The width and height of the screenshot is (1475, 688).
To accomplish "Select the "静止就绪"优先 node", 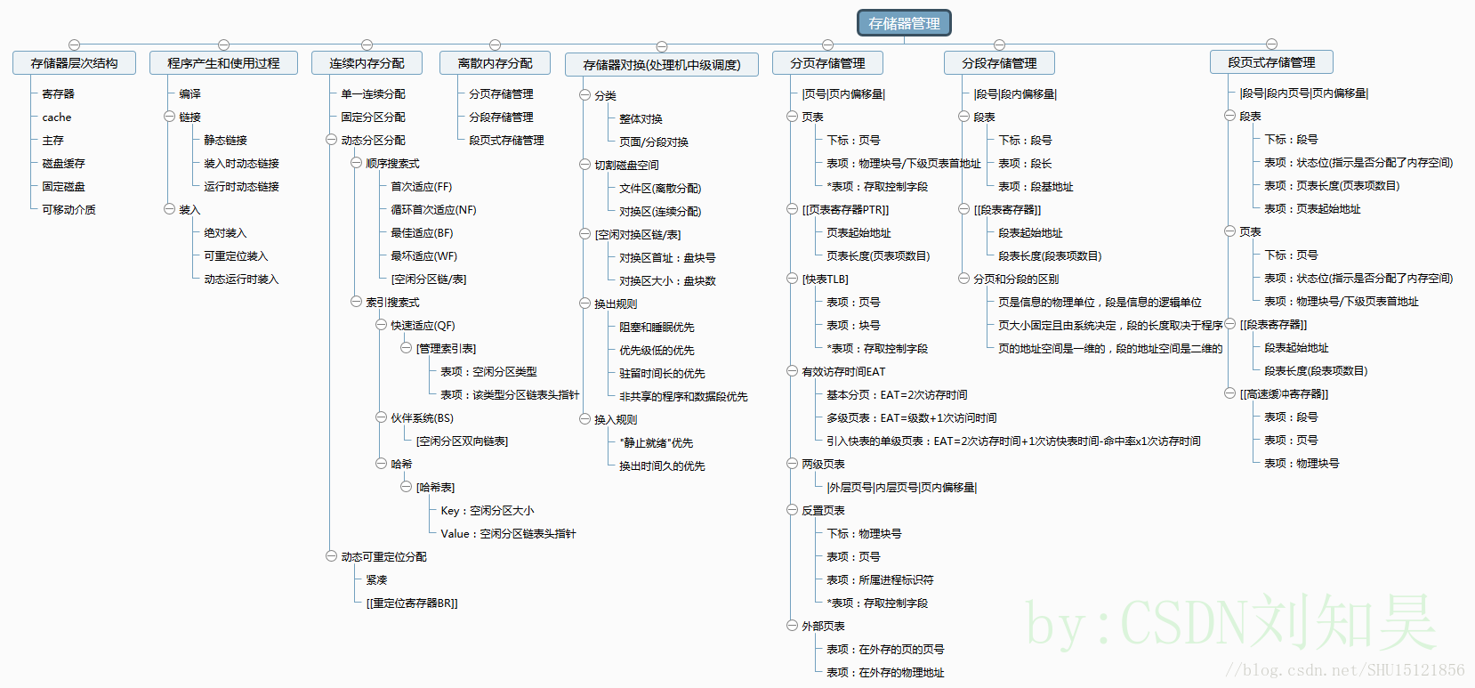I will (656, 442).
